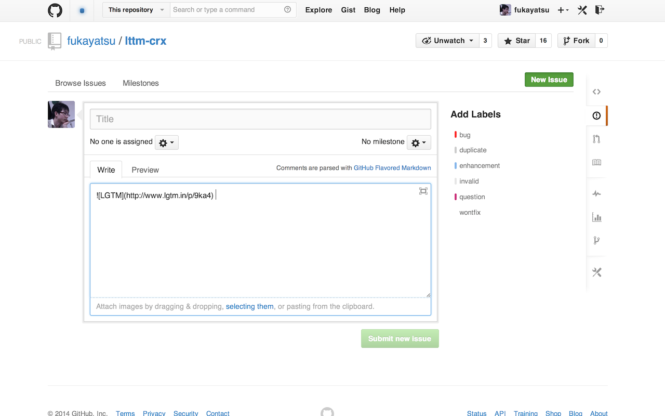Viewport: 665px width, 416px height.
Task: Open Browse Issues tab
Action: coord(81,83)
